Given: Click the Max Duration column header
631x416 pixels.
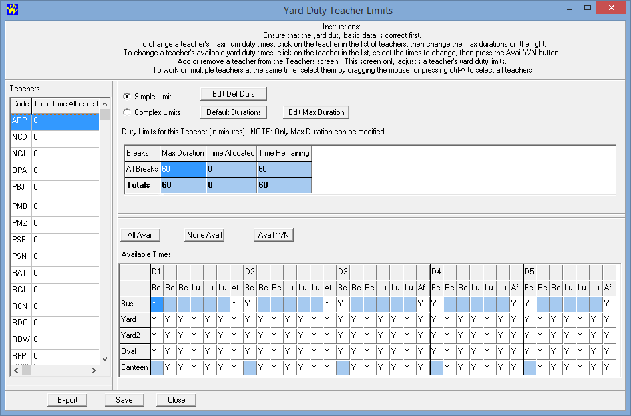Looking at the screenshot, I should click(x=183, y=153).
